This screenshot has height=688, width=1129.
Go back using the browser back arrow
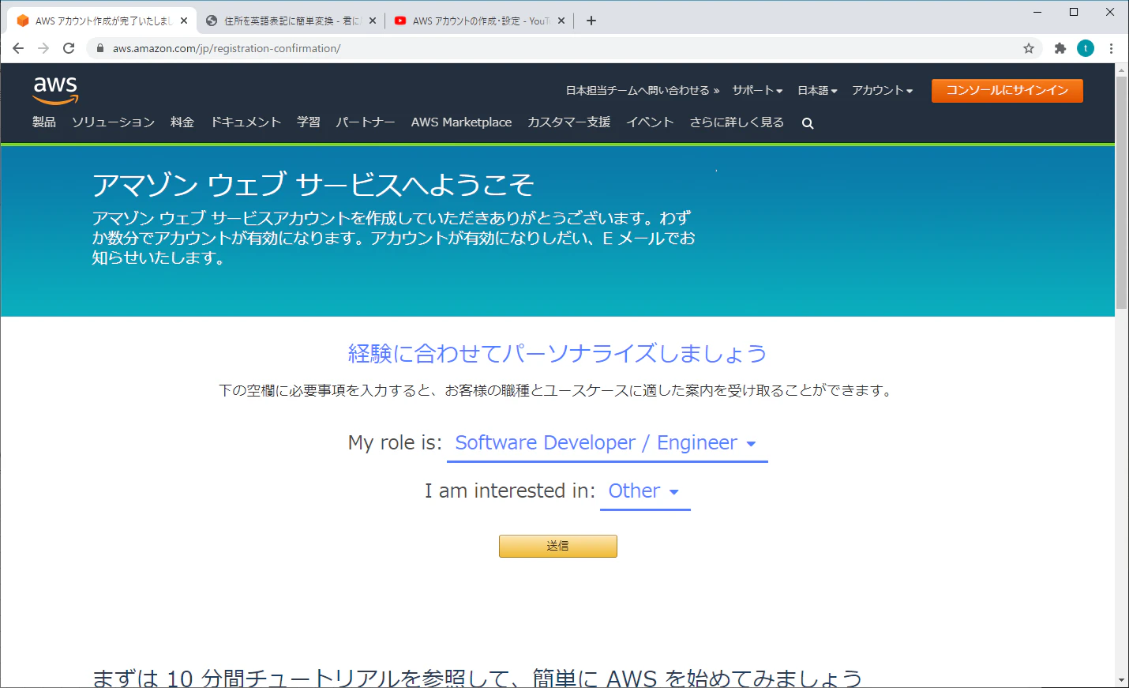[18, 48]
